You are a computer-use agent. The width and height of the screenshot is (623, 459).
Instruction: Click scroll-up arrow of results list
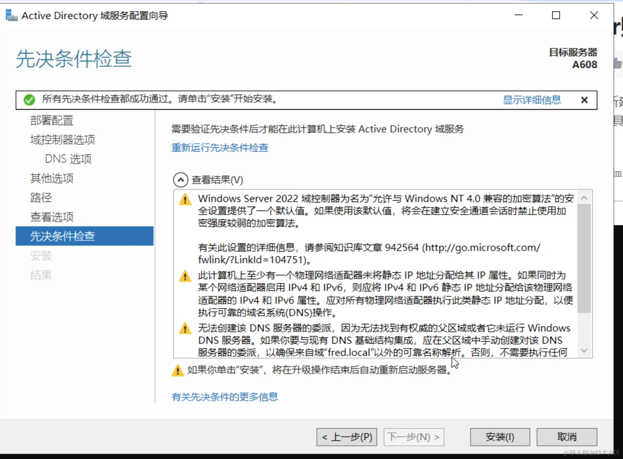(x=584, y=197)
